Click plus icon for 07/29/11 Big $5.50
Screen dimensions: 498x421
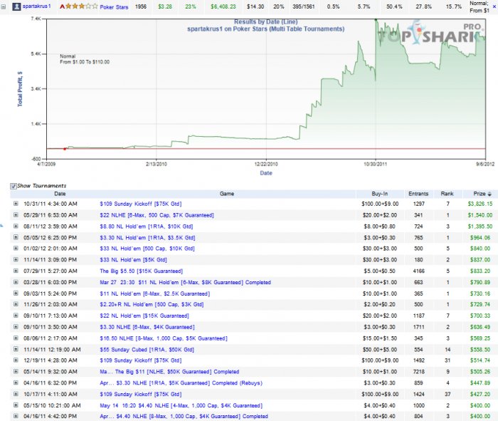click(x=16, y=271)
